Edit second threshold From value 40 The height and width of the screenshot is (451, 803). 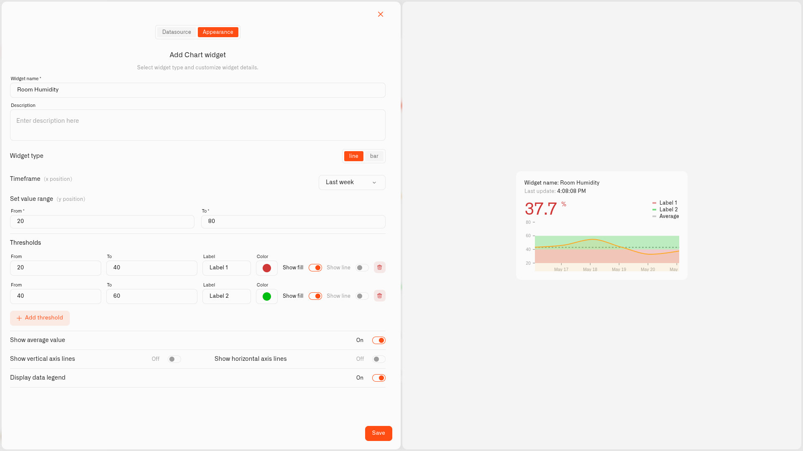click(56, 296)
